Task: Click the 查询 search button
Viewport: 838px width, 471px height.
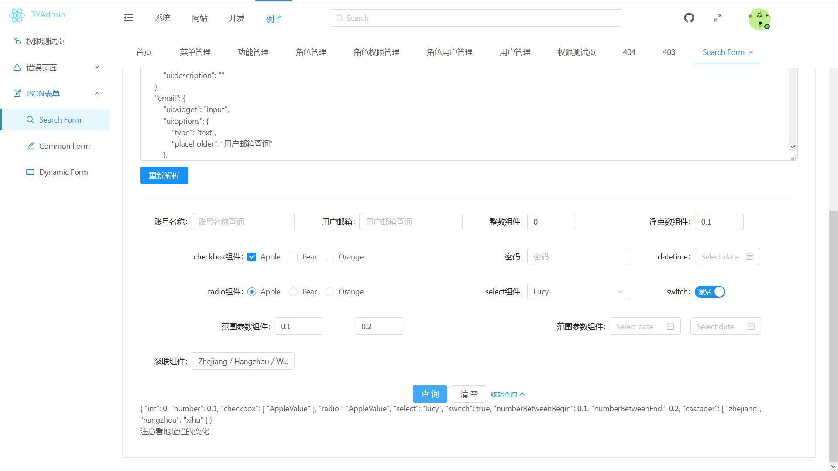Action: point(430,394)
